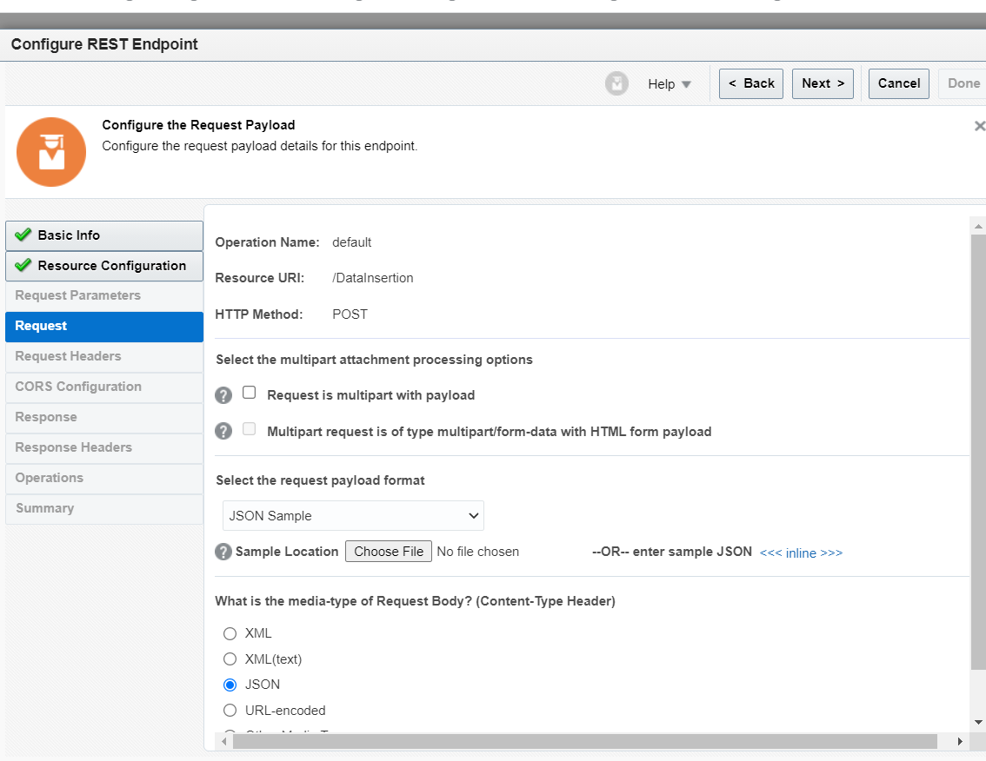
Task: Click the Sample Location help icon
Action: coord(223,552)
